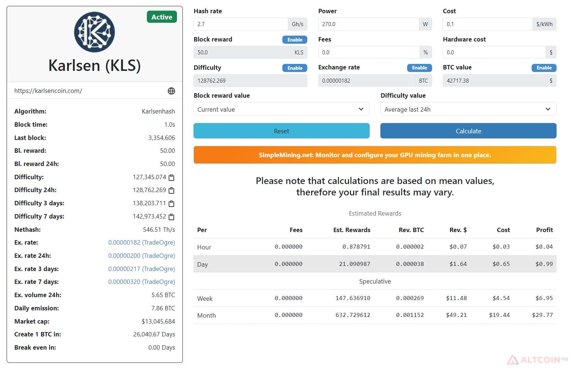Open Ex. rate TradeOgre link

(141, 242)
